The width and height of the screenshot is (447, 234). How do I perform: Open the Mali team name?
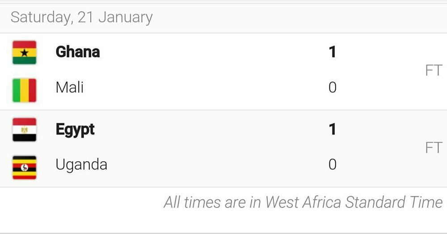click(x=70, y=87)
